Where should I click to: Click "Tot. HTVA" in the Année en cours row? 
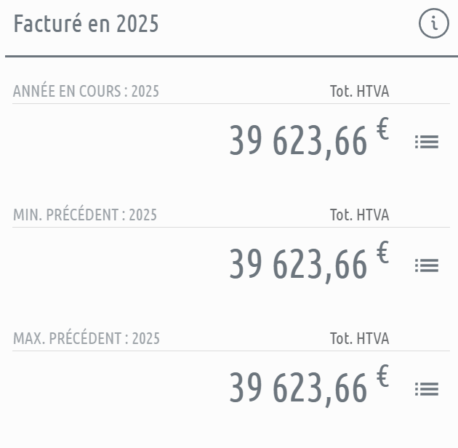coord(359,92)
